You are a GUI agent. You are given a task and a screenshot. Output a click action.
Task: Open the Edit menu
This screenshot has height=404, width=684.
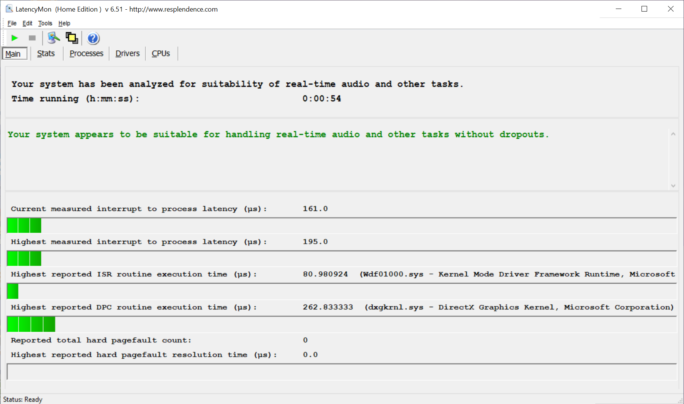coord(27,23)
